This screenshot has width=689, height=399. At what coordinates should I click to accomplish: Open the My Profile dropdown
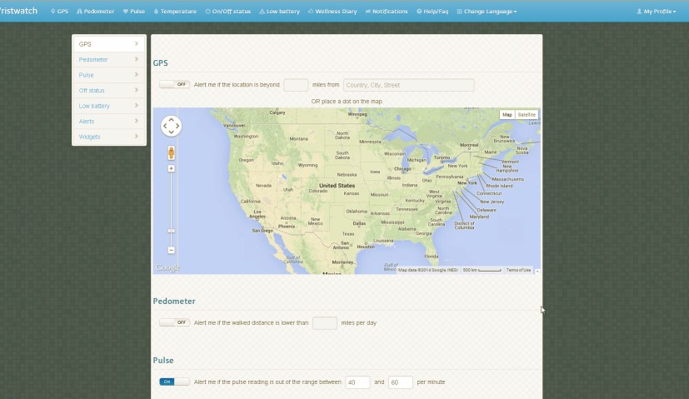657,12
